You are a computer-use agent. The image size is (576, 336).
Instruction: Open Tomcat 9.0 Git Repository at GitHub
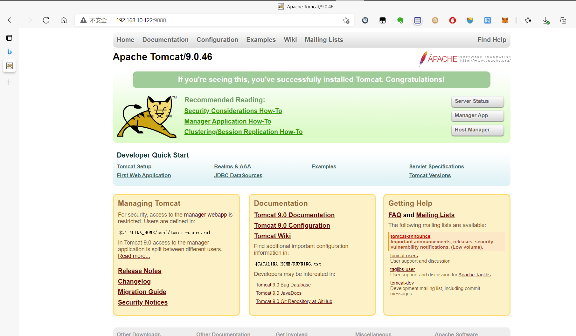coord(294,301)
